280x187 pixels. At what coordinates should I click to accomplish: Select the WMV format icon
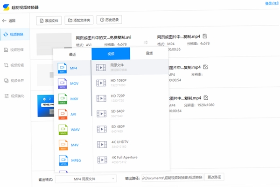tap(63, 130)
